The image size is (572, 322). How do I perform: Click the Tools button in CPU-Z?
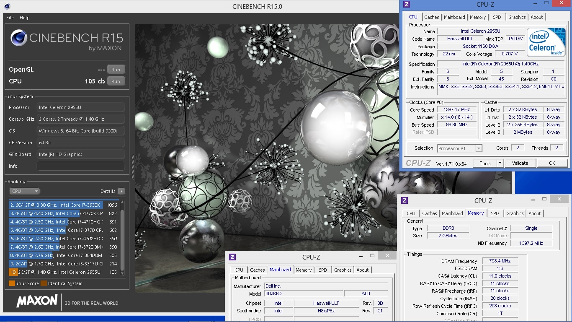coord(485,163)
